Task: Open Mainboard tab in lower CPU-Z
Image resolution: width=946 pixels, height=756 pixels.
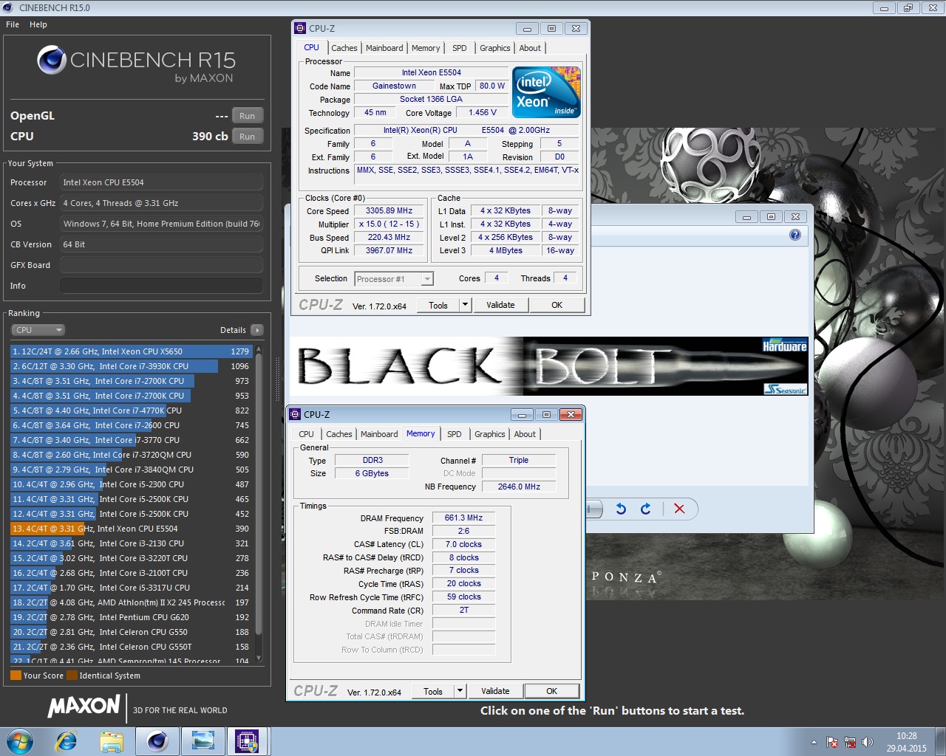Action: (x=379, y=434)
